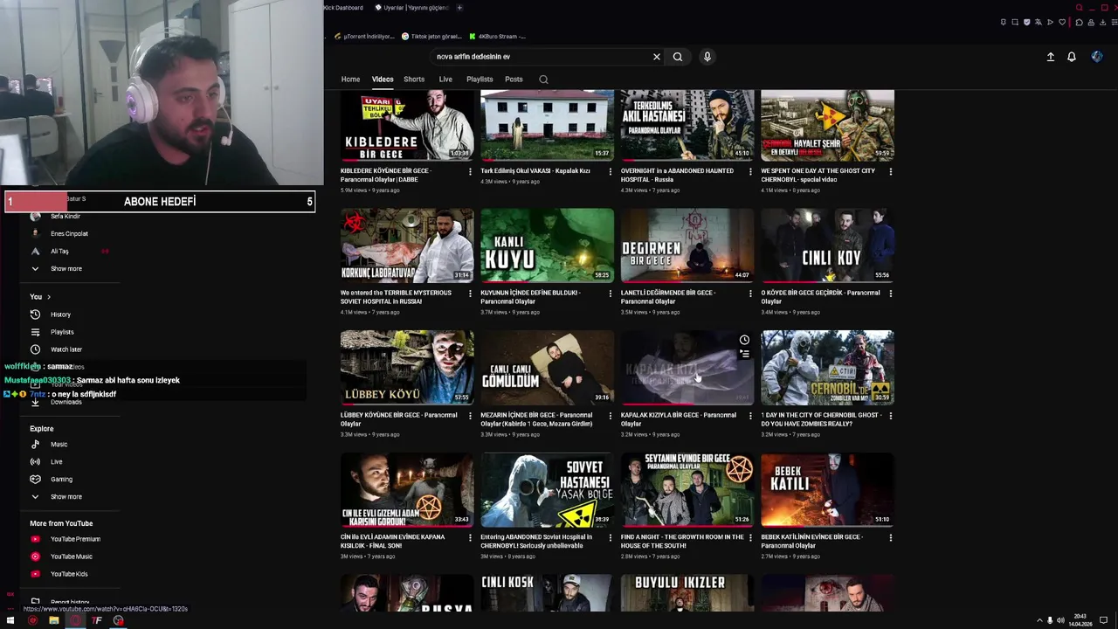Open the channel Playlists tab

pos(480,79)
